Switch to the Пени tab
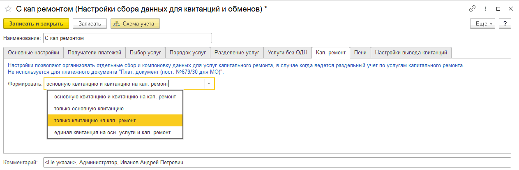Image resolution: width=519 pixels, height=170 pixels. 360,53
